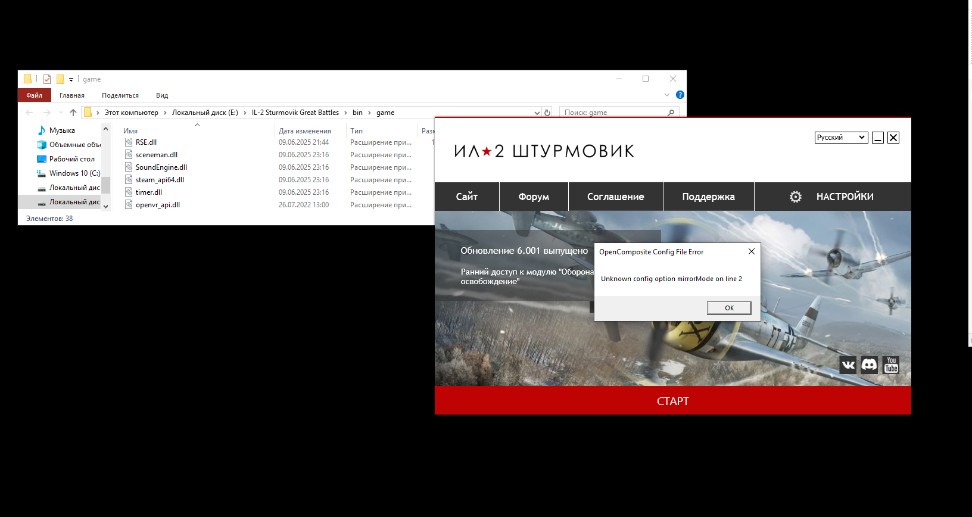Click the IL-2 Sturmovik Great Battles breadcrumb
This screenshot has height=517, width=972.
click(295, 113)
